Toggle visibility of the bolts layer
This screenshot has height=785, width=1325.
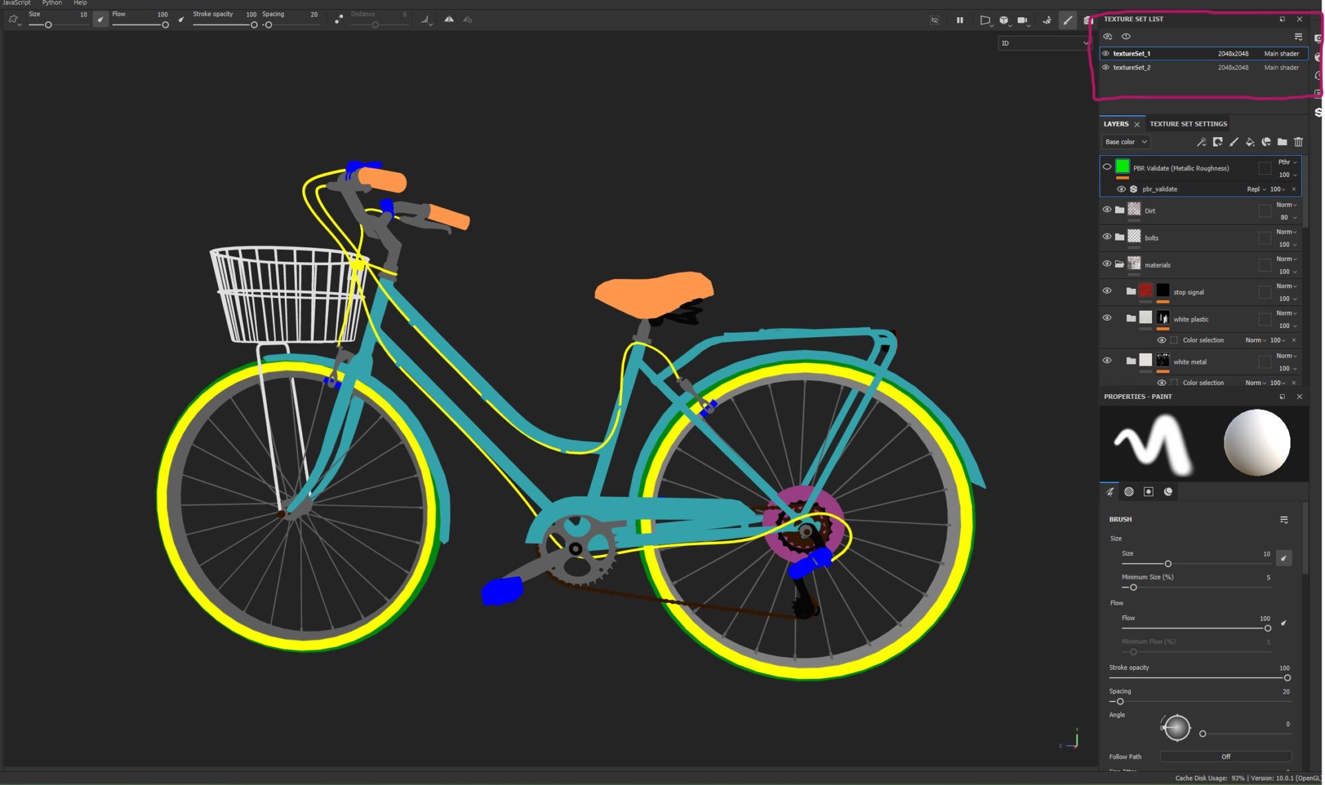(x=1106, y=236)
